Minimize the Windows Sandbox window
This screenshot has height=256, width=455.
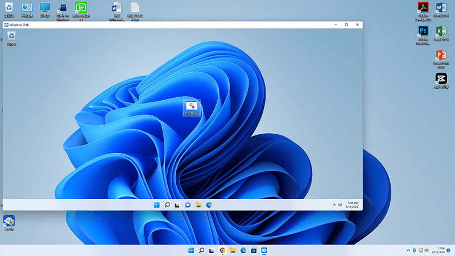(336, 25)
